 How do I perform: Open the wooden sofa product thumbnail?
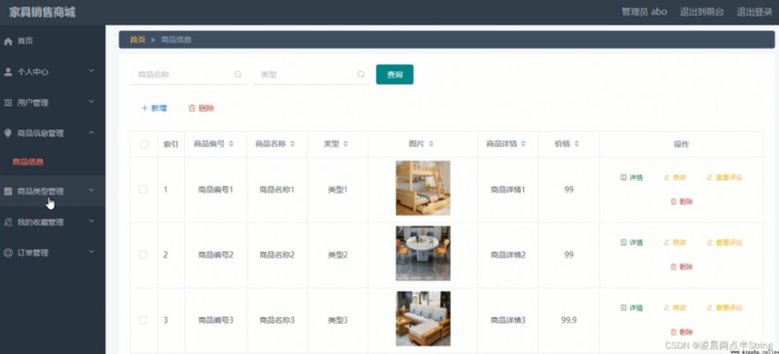click(423, 319)
